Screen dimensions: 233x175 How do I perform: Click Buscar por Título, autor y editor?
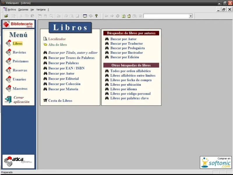point(73,52)
